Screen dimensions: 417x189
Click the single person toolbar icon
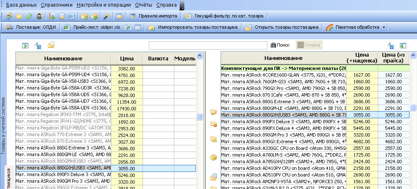[x=39, y=16]
